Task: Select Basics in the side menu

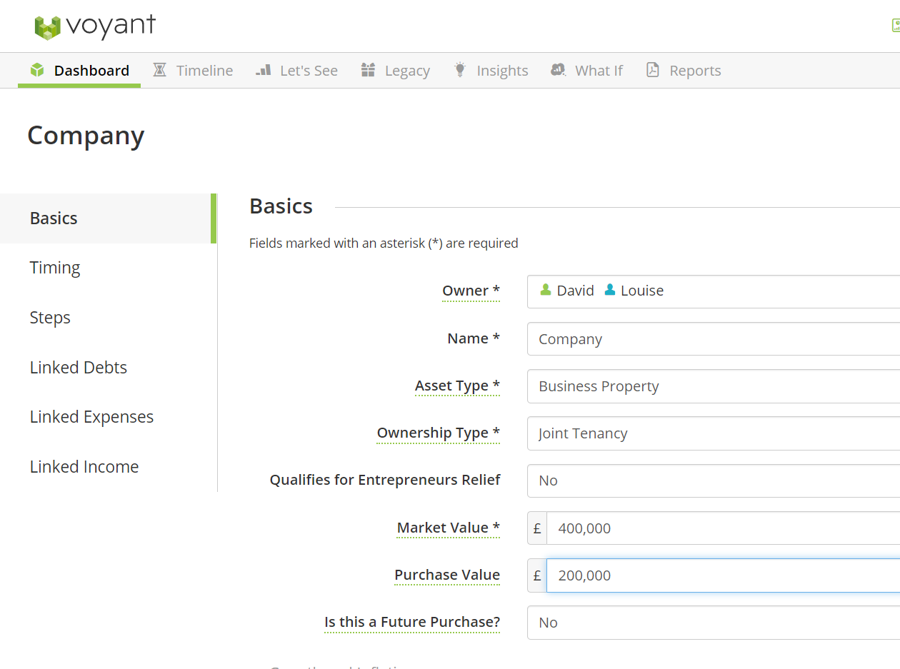Action: point(107,218)
